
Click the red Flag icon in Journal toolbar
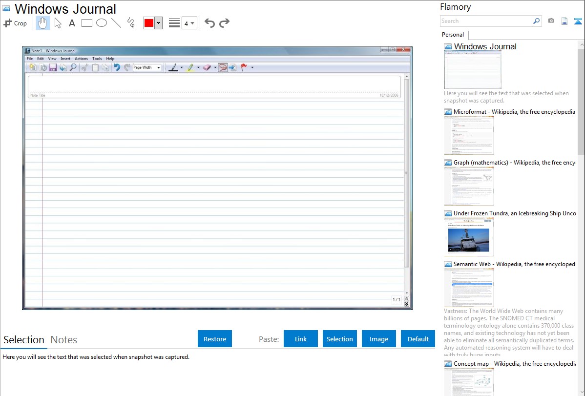244,67
